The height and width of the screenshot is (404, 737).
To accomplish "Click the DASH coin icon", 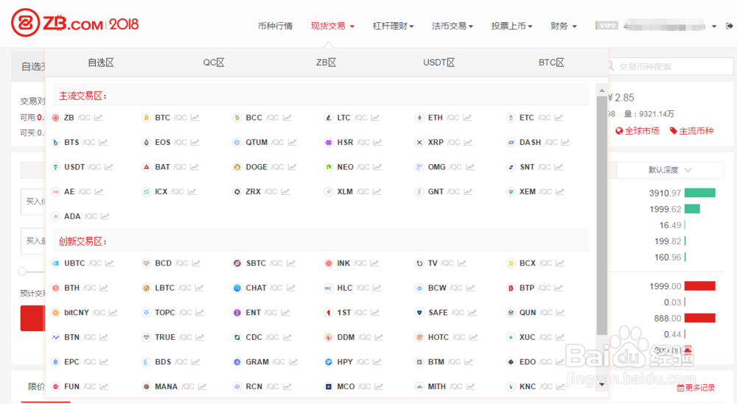I will (x=511, y=142).
